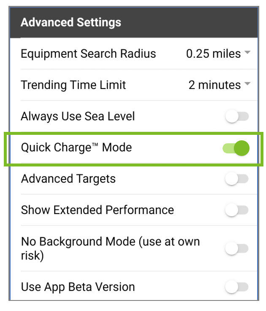Turn off the Quick Charge Mode switch
266x311 pixels.
(x=236, y=148)
